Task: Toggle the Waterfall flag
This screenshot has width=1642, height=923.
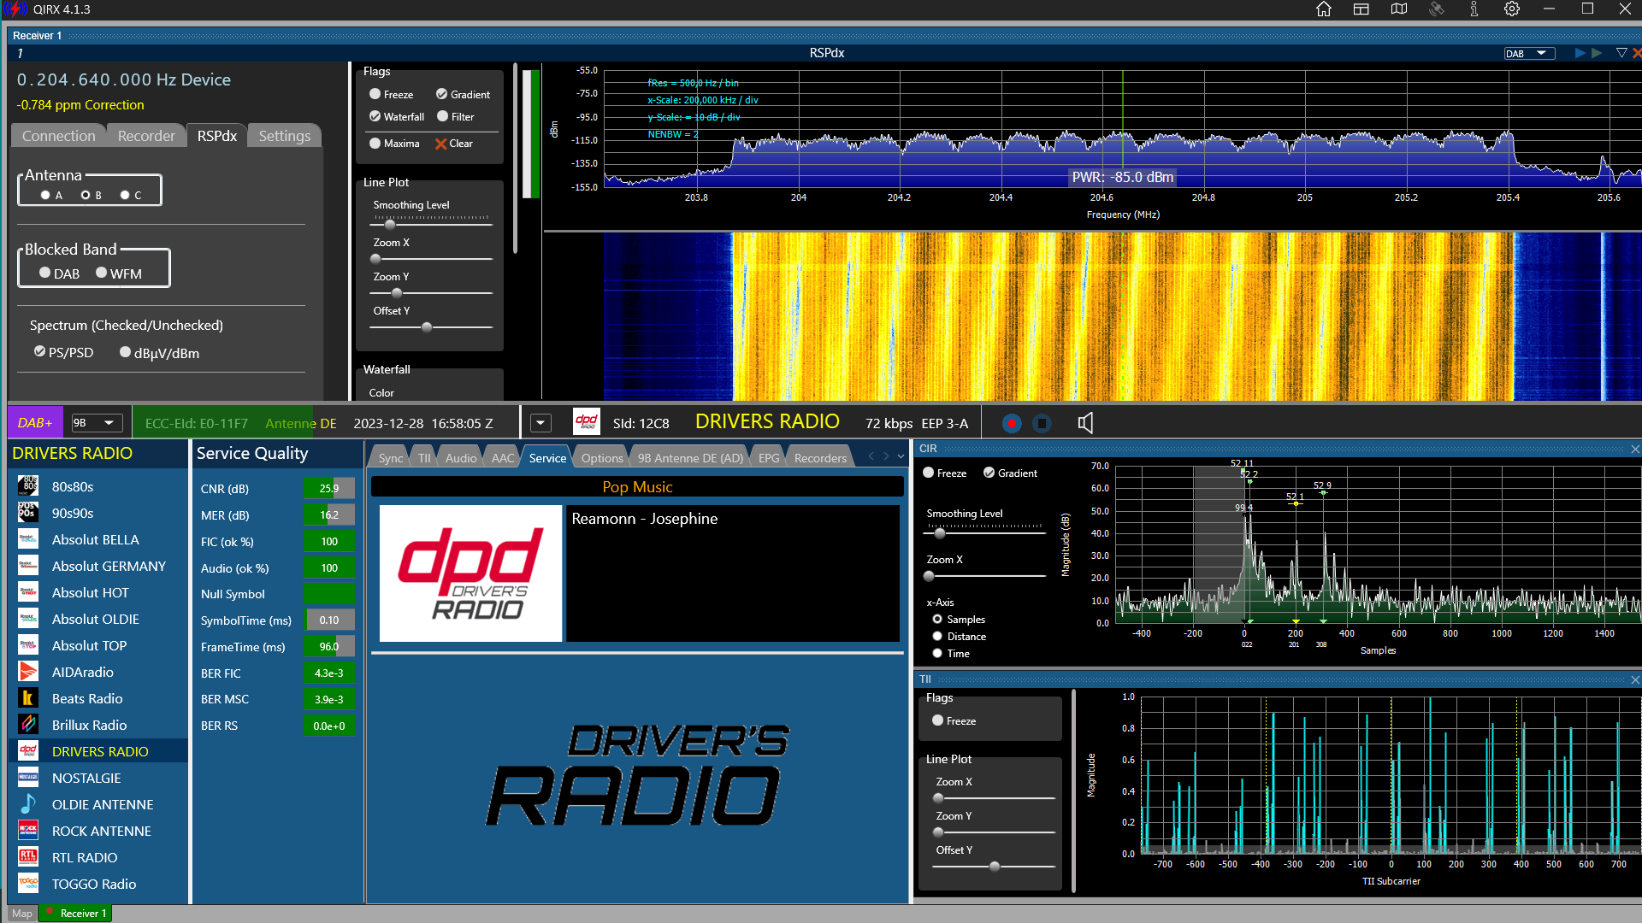Action: [x=375, y=116]
